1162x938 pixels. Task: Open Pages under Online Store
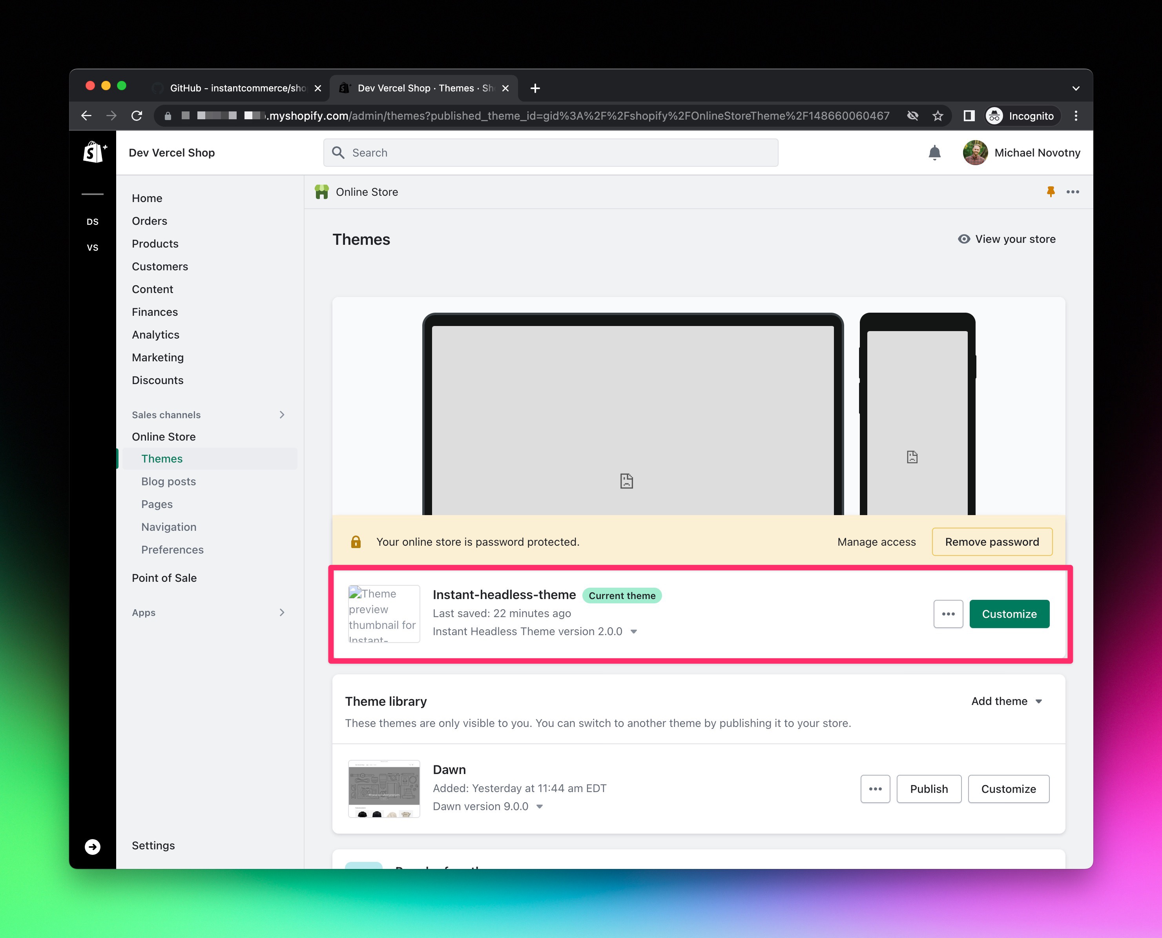157,504
